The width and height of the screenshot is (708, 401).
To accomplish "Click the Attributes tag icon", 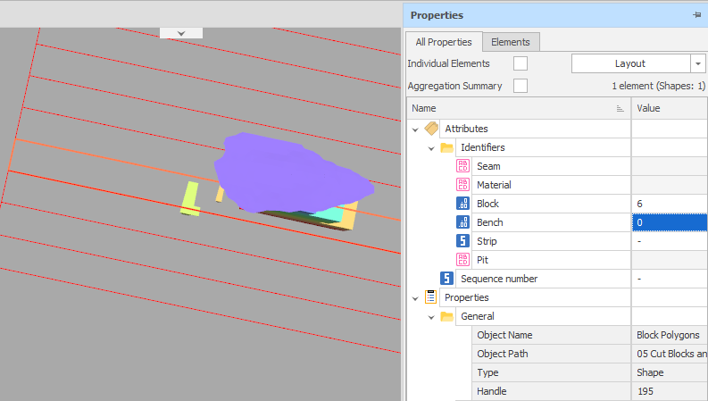I will (x=430, y=129).
